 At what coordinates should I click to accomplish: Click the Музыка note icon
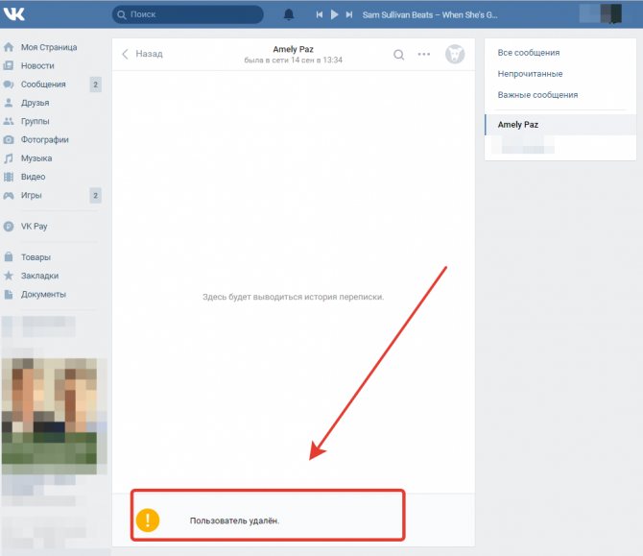pos(9,158)
